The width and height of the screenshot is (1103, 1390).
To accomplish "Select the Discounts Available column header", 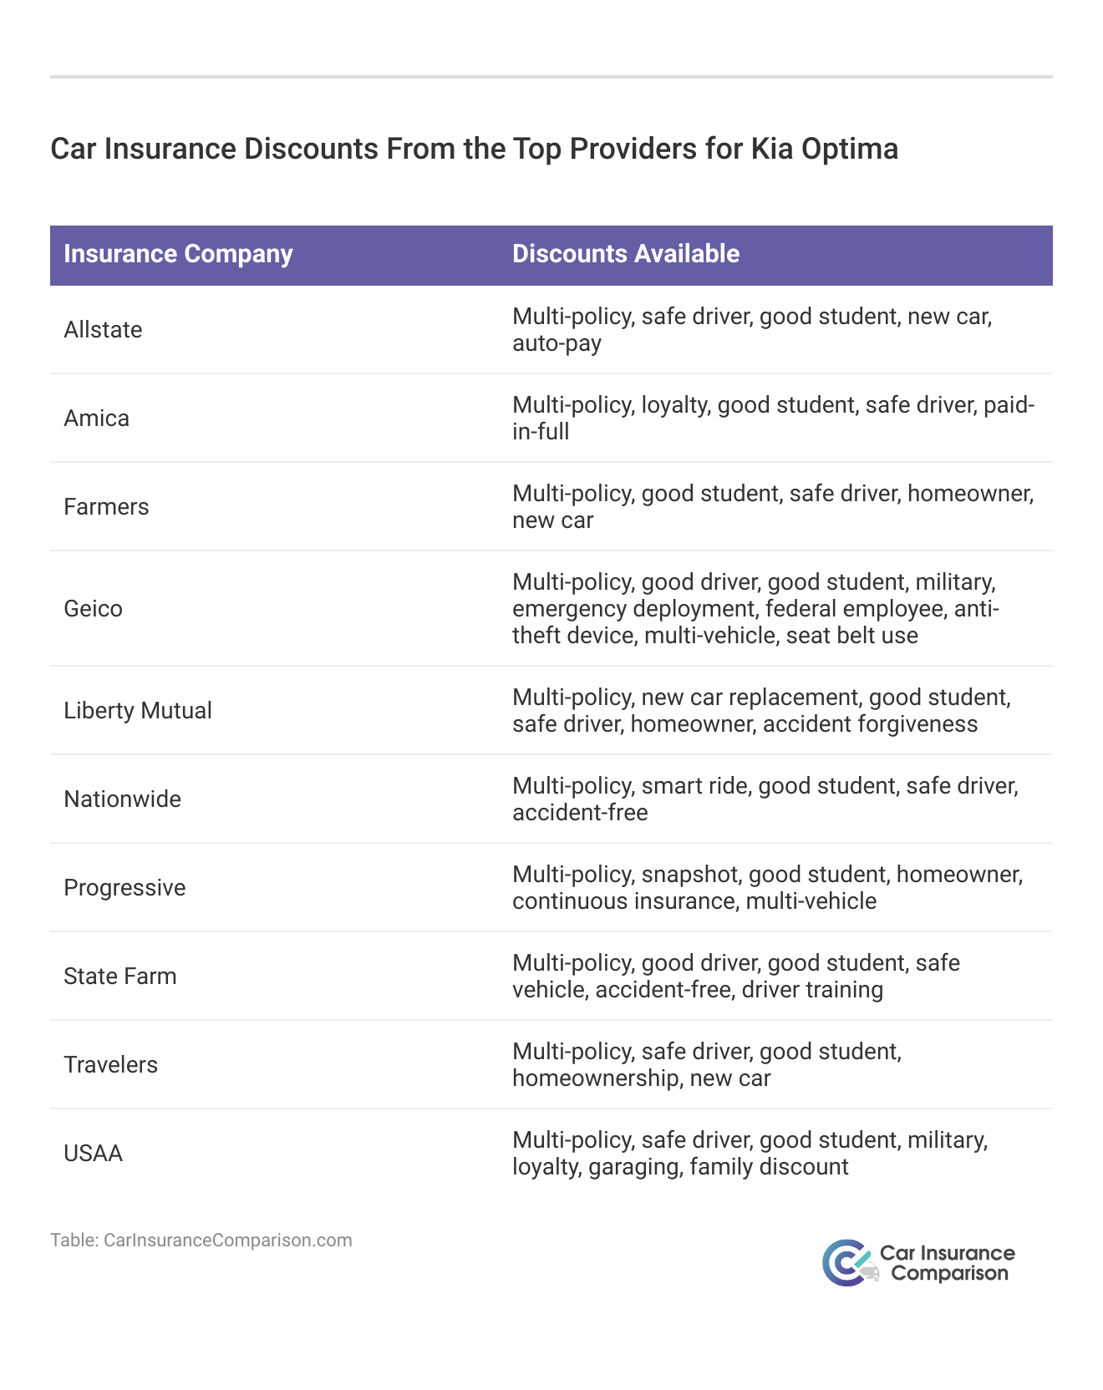I will click(626, 254).
